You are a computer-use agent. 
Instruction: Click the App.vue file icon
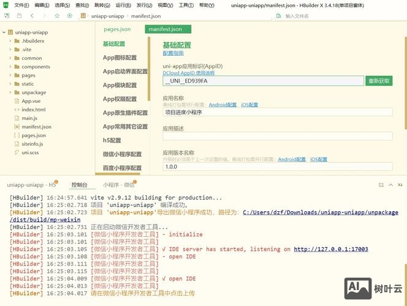(x=17, y=101)
